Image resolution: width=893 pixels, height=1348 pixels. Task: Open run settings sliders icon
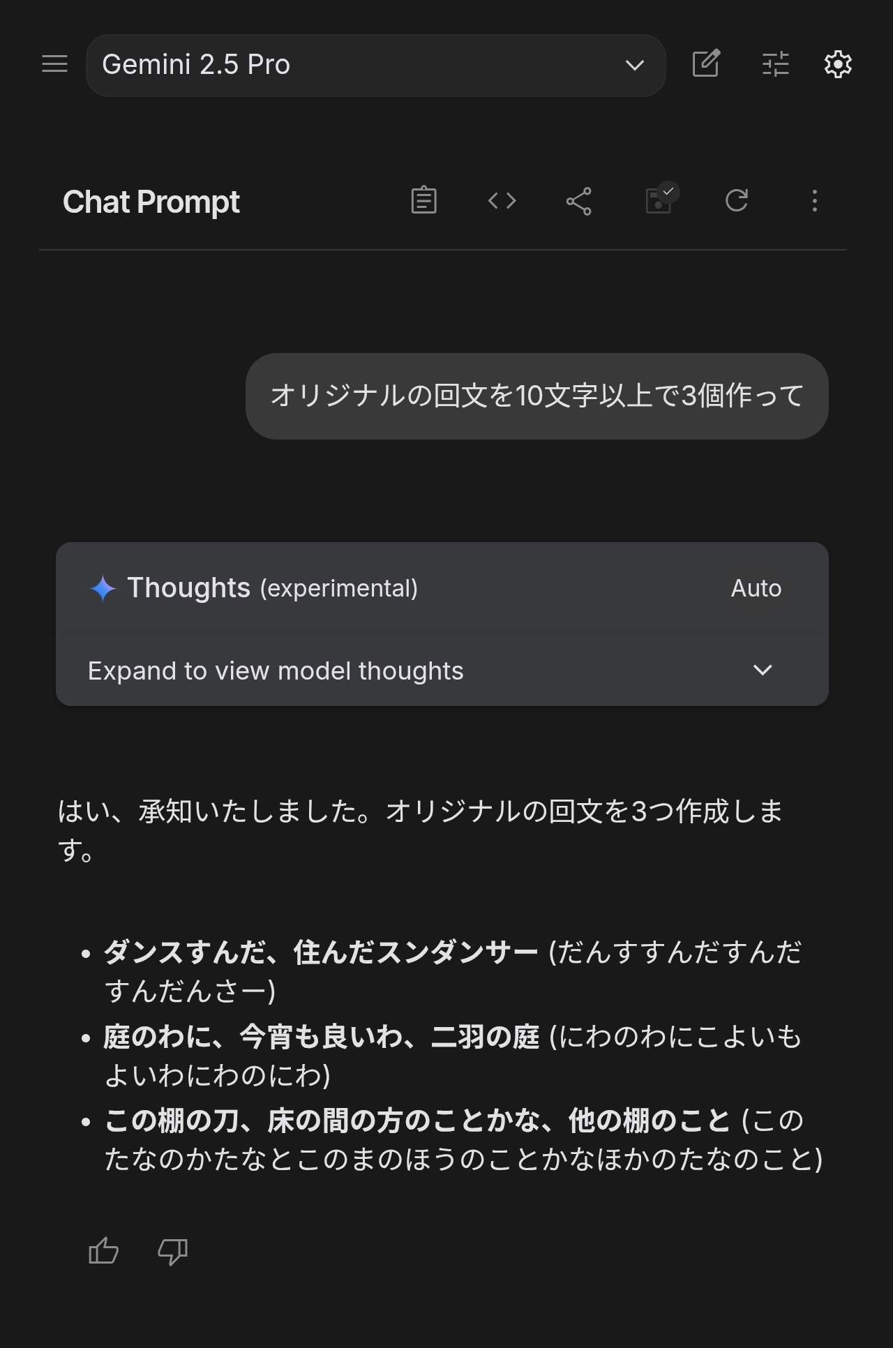tap(775, 64)
